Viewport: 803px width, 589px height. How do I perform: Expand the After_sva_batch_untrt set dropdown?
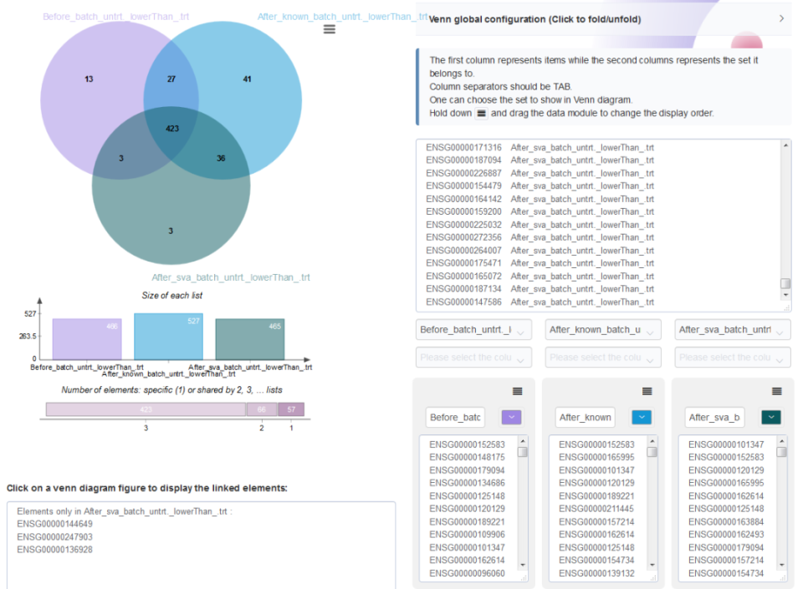(x=733, y=330)
